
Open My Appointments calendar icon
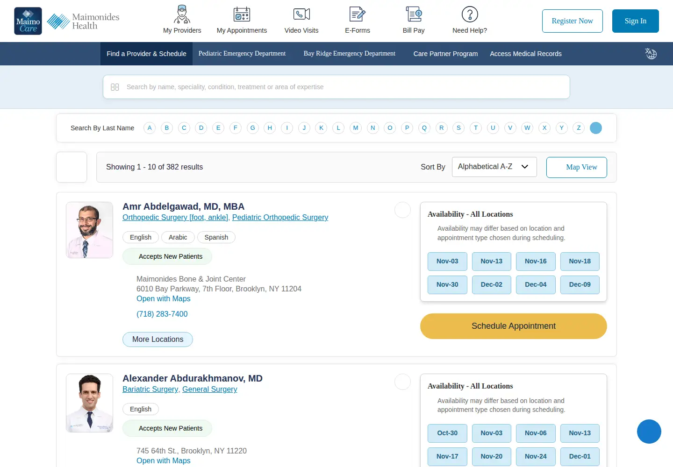[x=242, y=14]
